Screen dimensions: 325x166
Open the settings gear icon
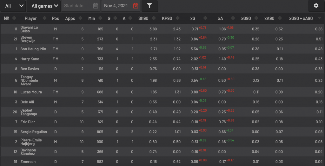point(316,6)
